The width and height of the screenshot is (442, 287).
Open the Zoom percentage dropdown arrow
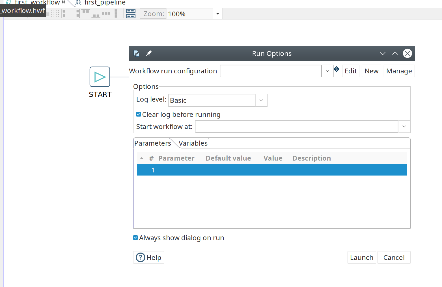pyautogui.click(x=217, y=14)
